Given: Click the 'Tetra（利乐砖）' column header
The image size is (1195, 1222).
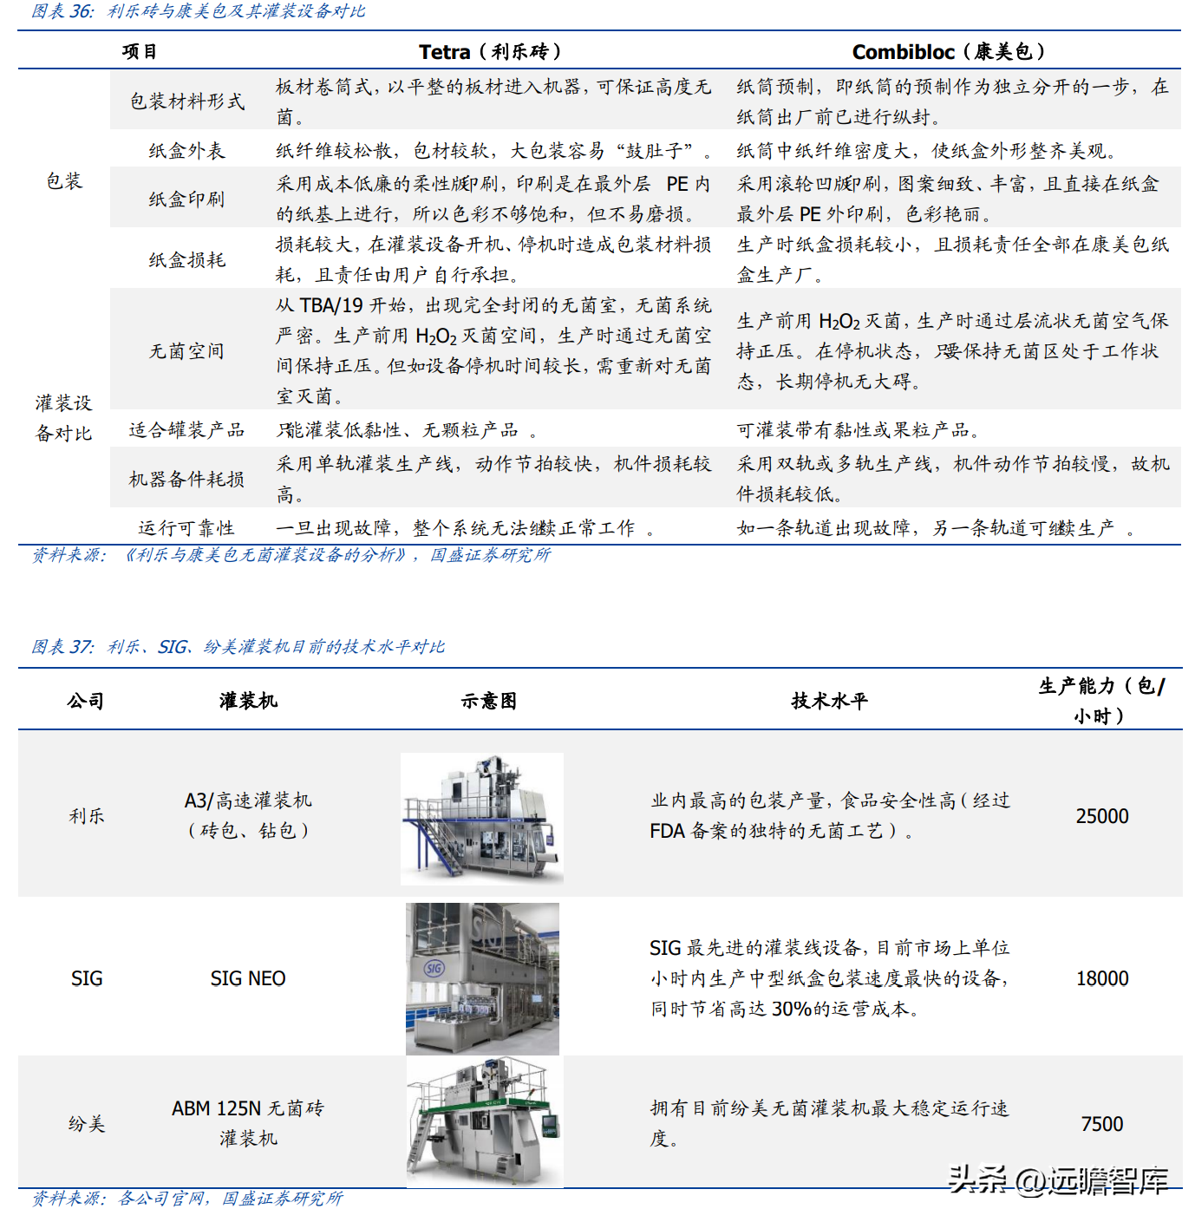Looking at the screenshot, I should [490, 52].
